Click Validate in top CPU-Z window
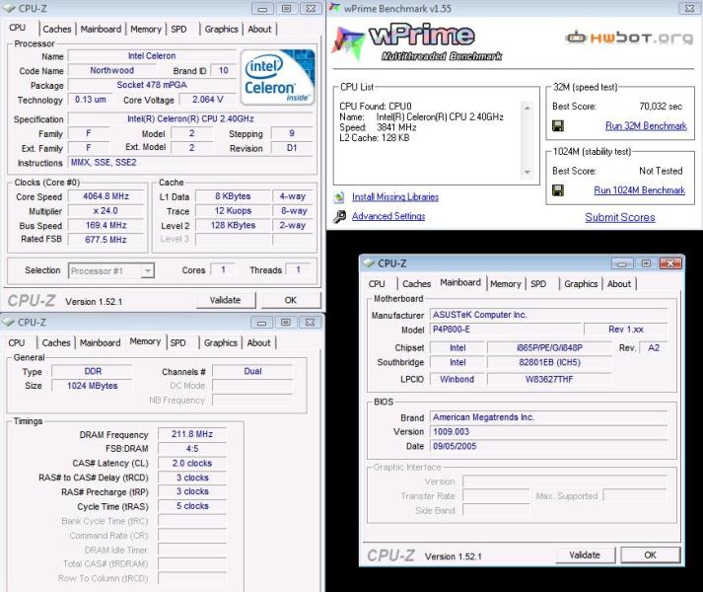 tap(225, 300)
